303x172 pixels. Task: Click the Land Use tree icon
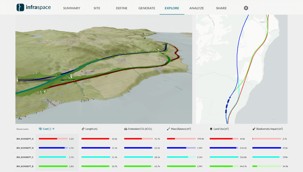(x=211, y=129)
